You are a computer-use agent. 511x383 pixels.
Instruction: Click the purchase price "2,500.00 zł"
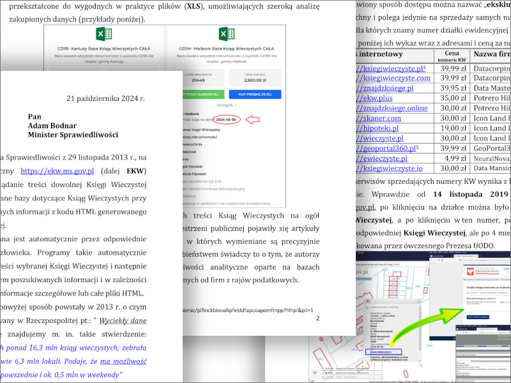tap(255, 80)
